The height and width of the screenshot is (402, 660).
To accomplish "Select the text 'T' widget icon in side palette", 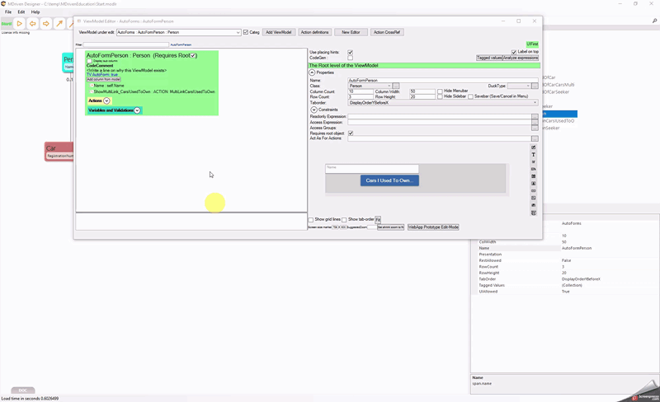I will click(x=534, y=155).
